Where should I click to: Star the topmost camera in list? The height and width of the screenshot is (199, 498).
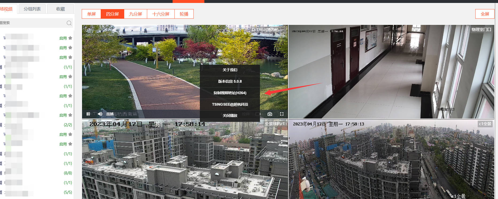tap(70, 38)
